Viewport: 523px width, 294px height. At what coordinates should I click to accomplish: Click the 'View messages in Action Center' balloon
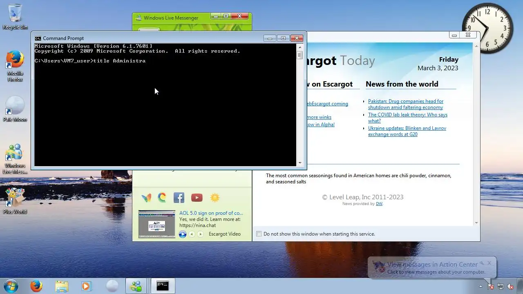432,268
